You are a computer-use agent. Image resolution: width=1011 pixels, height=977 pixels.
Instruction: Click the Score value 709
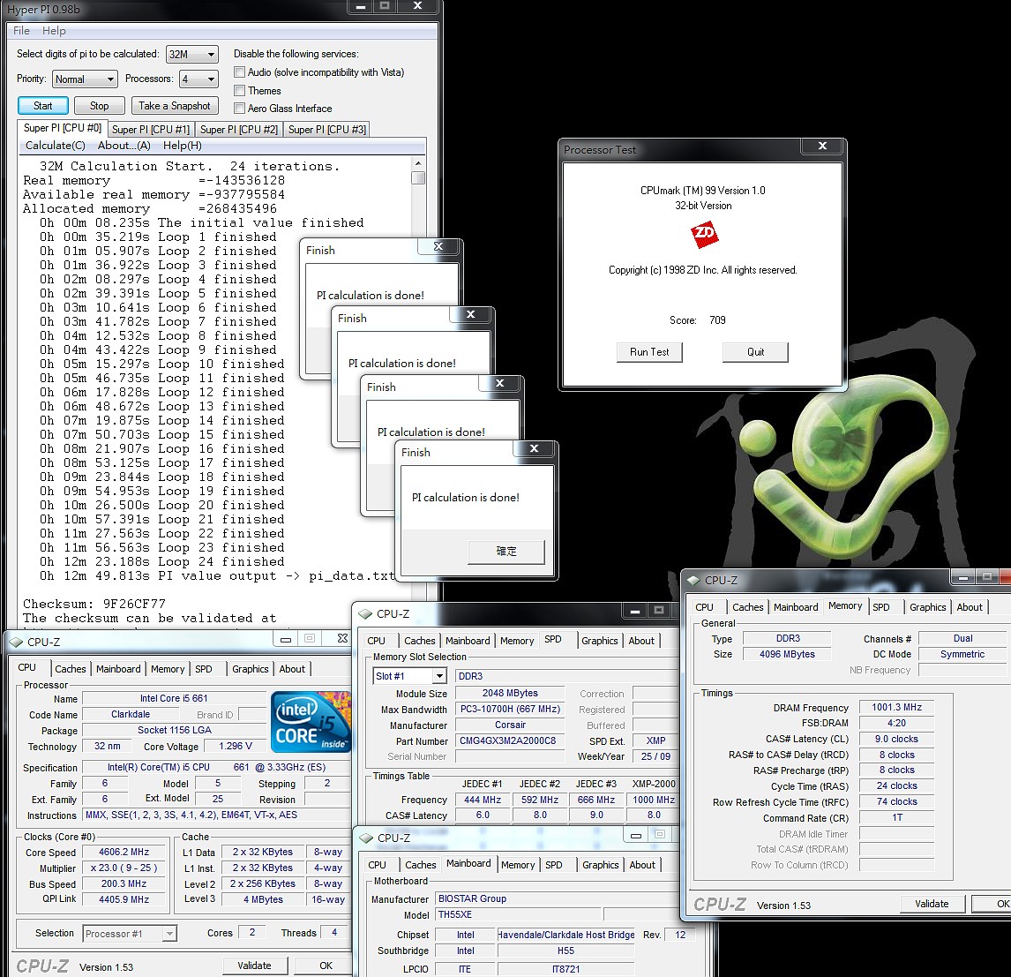(x=717, y=320)
